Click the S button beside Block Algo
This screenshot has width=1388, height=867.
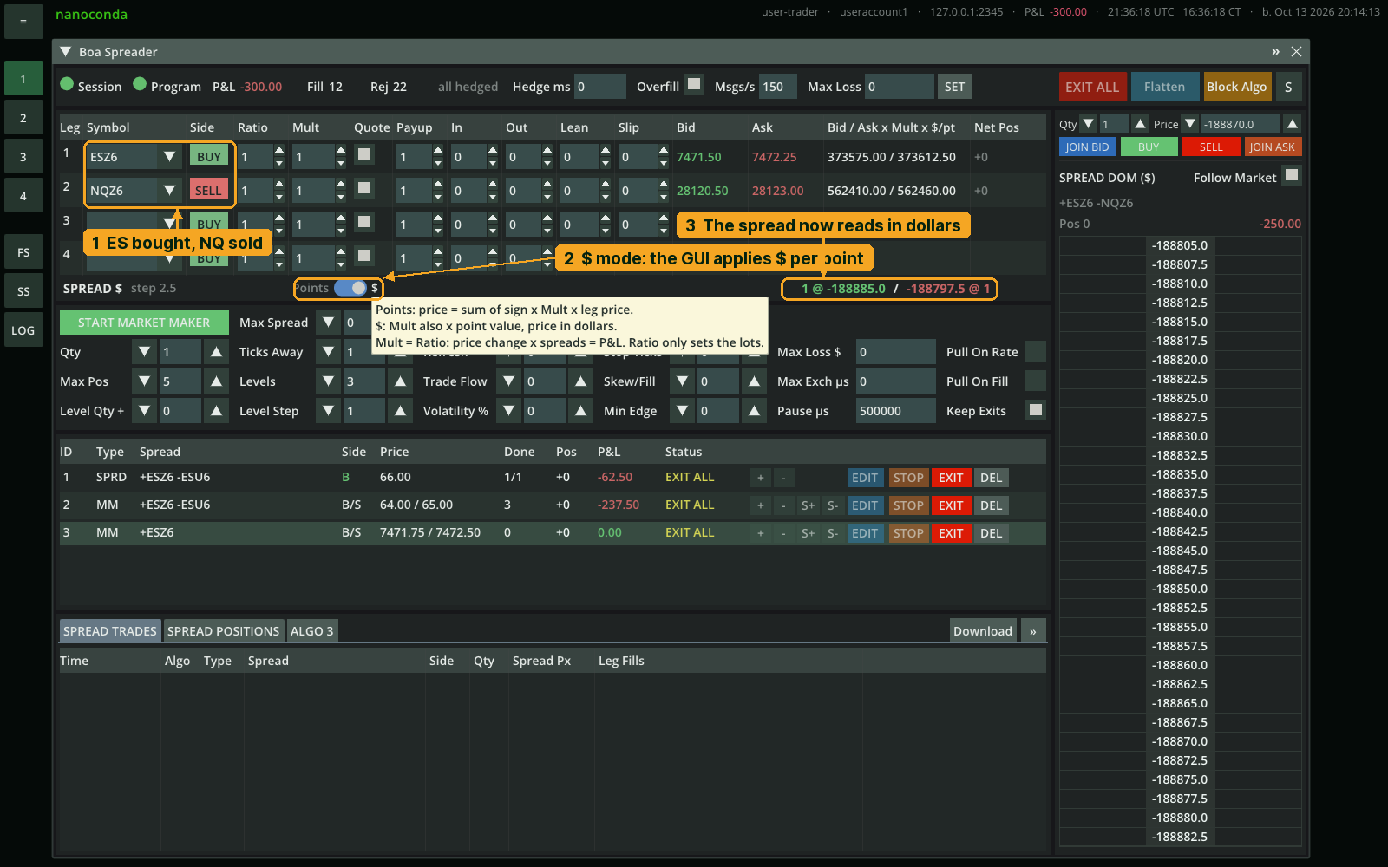[x=1288, y=87]
